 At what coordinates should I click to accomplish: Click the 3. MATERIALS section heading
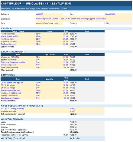tap(8, 75)
